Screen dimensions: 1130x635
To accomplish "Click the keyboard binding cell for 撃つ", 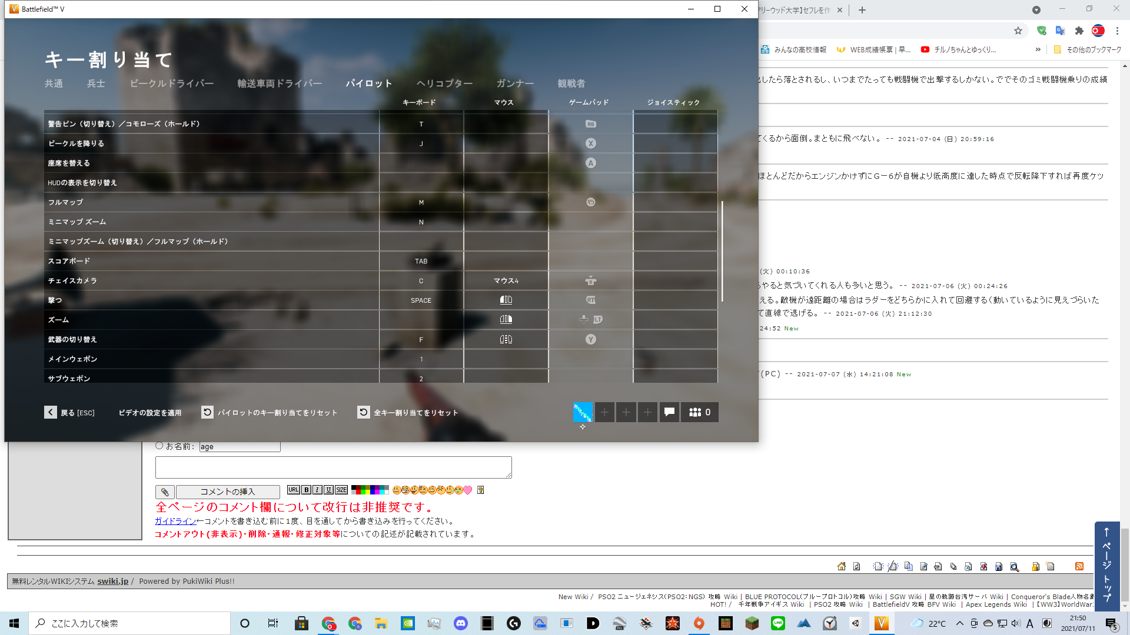I will (x=421, y=300).
